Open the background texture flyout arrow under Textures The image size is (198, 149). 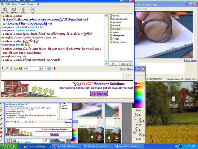[x=144, y=135]
